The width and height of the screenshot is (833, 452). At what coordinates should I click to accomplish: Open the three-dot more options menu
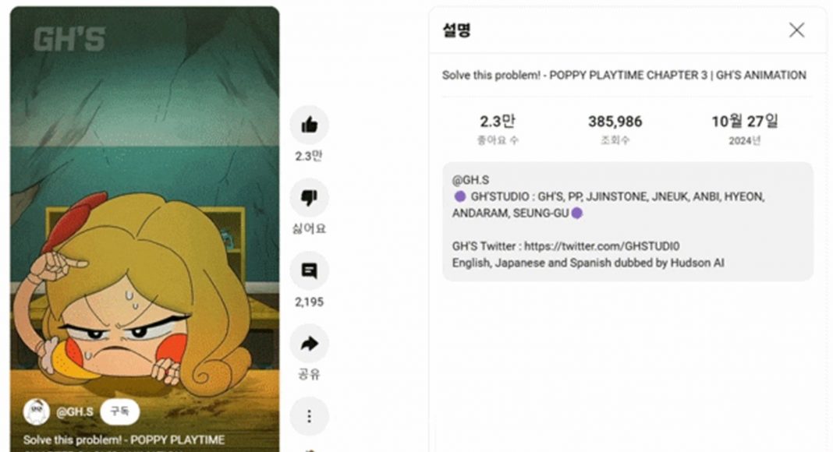(x=309, y=416)
